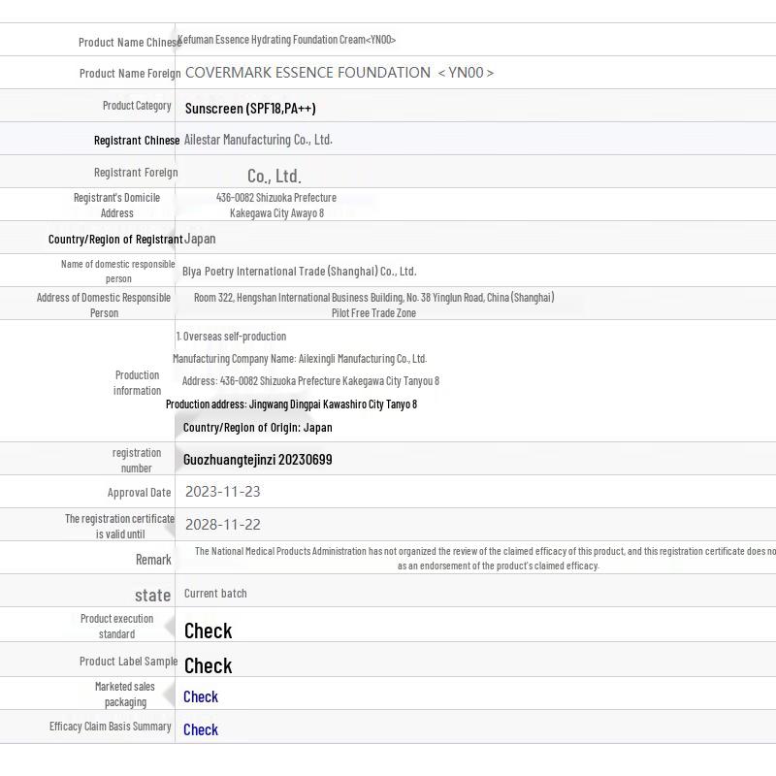
Task: Open the Product Label Sample Check link
Action: (208, 665)
